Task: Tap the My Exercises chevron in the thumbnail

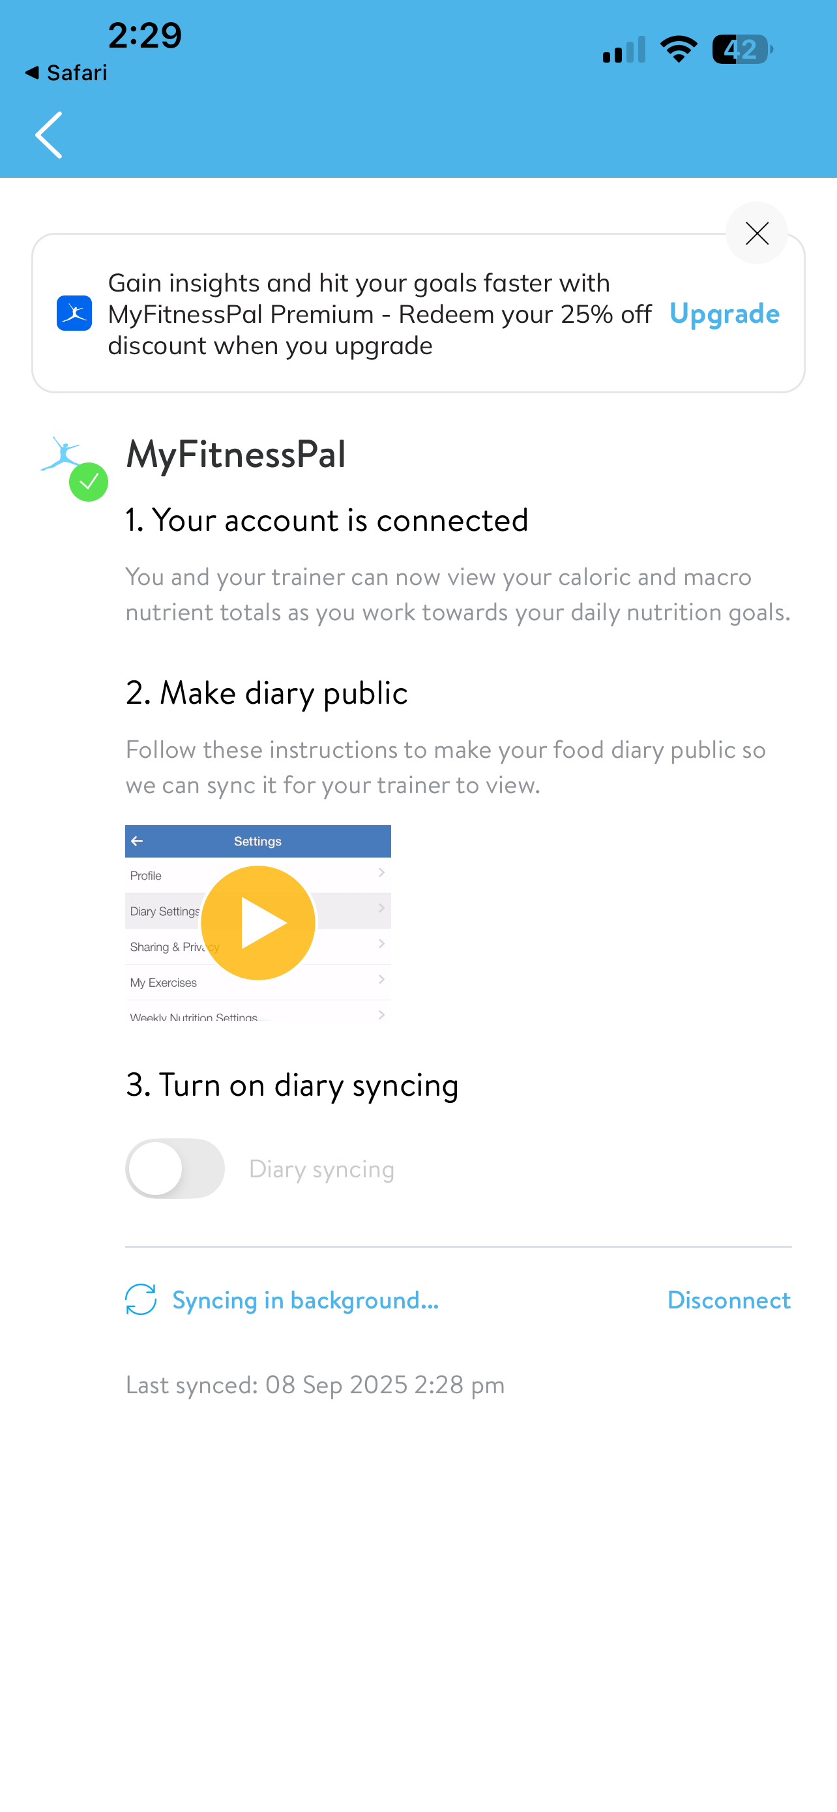Action: [381, 979]
